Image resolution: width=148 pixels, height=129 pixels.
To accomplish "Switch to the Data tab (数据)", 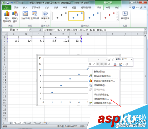I will pyautogui.click(x=56, y=7).
